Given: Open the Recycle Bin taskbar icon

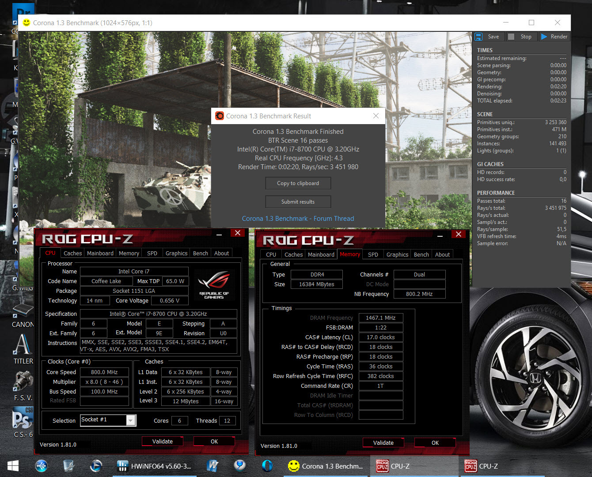Looking at the screenshot, I should tap(68, 466).
